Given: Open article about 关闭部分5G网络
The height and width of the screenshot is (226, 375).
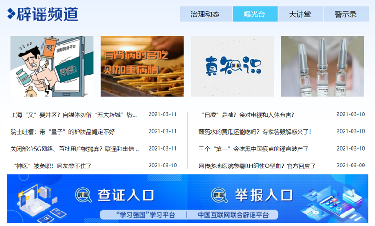Looking at the screenshot, I should (75, 149).
